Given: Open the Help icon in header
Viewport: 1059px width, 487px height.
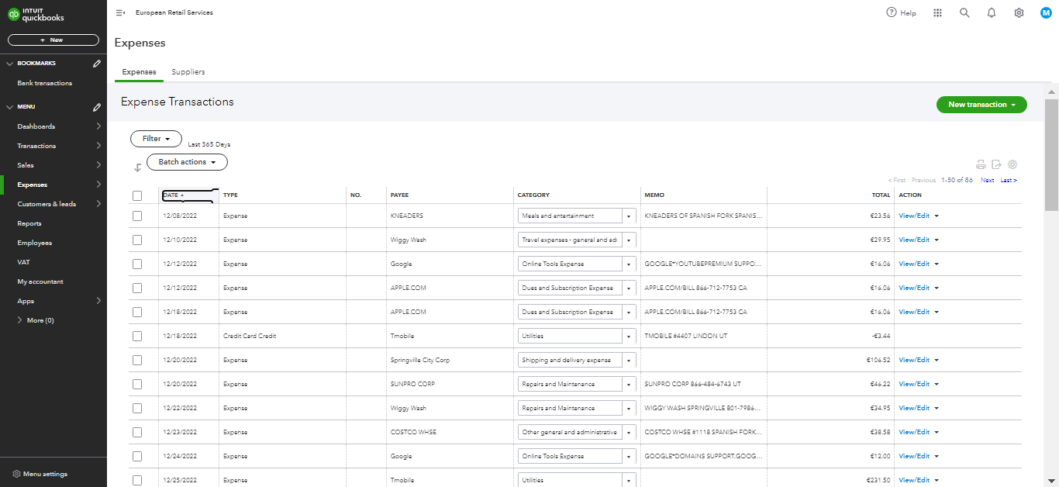Looking at the screenshot, I should [892, 13].
